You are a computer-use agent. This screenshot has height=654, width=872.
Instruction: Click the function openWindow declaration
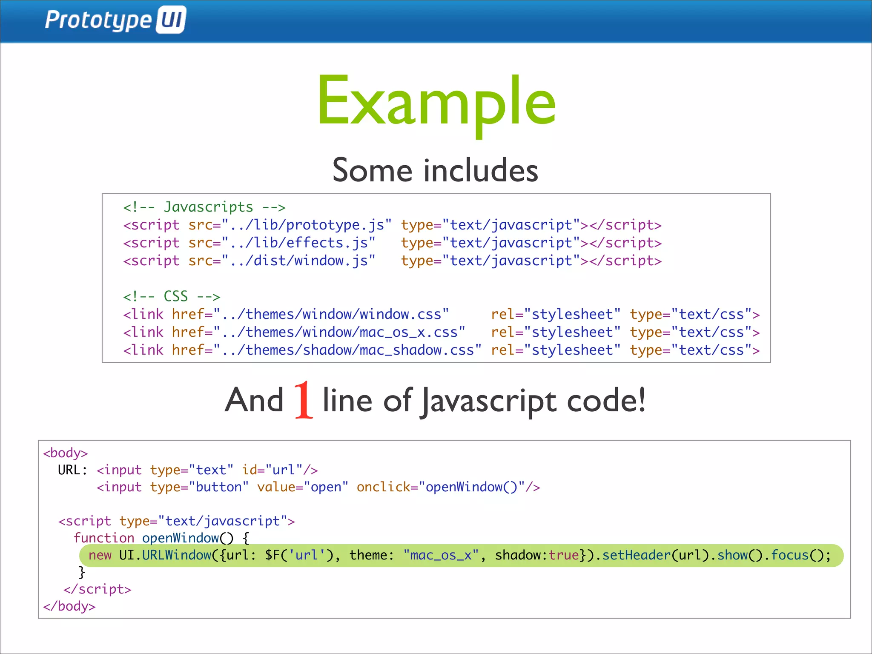point(161,538)
